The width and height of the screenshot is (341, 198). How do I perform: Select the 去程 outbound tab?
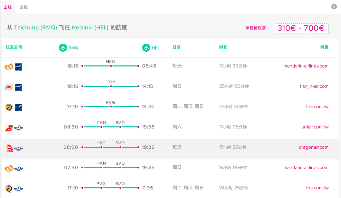pos(8,7)
